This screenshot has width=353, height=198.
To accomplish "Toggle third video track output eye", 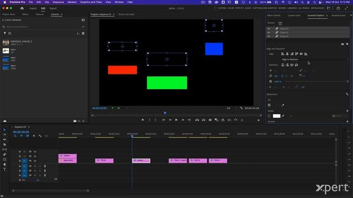I will click(x=35, y=161).
